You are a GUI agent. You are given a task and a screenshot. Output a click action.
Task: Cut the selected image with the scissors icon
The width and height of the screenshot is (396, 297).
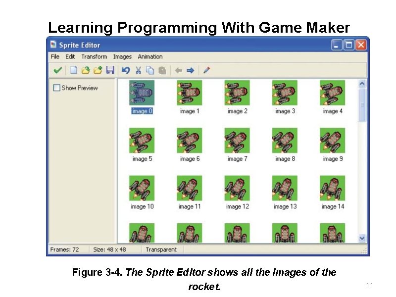[138, 70]
